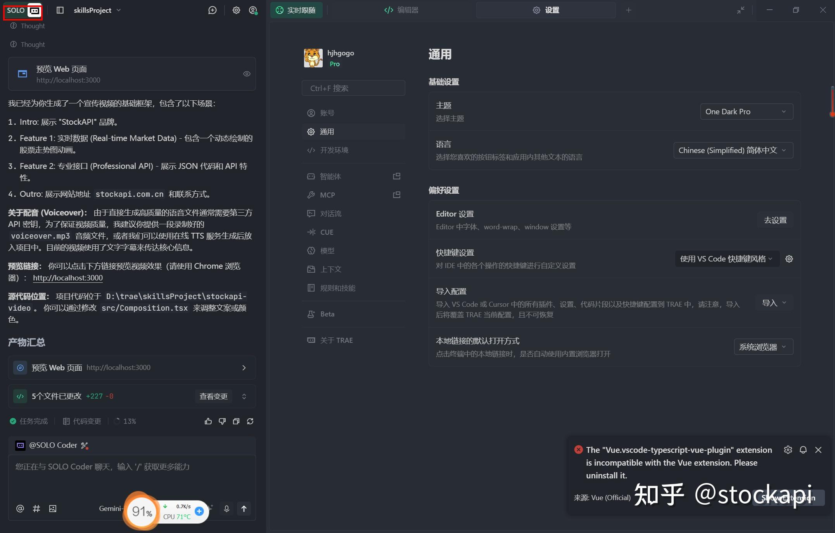Add a new tab with plus icon
The image size is (835, 533).
click(629, 10)
